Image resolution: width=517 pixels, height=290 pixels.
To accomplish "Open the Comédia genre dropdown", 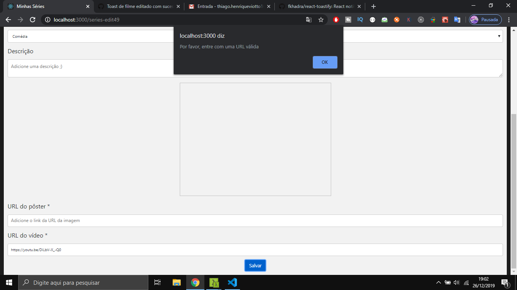I will click(255, 36).
